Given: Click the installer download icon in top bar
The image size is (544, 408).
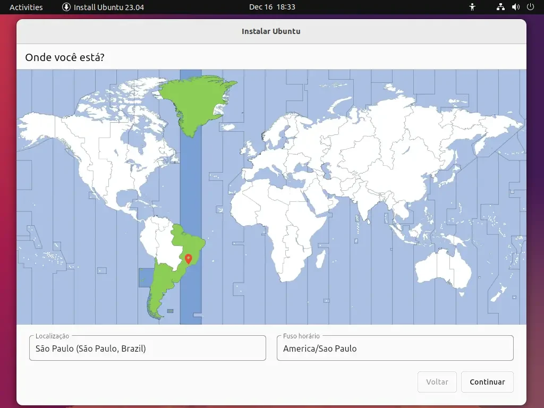Looking at the screenshot, I should 66,7.
